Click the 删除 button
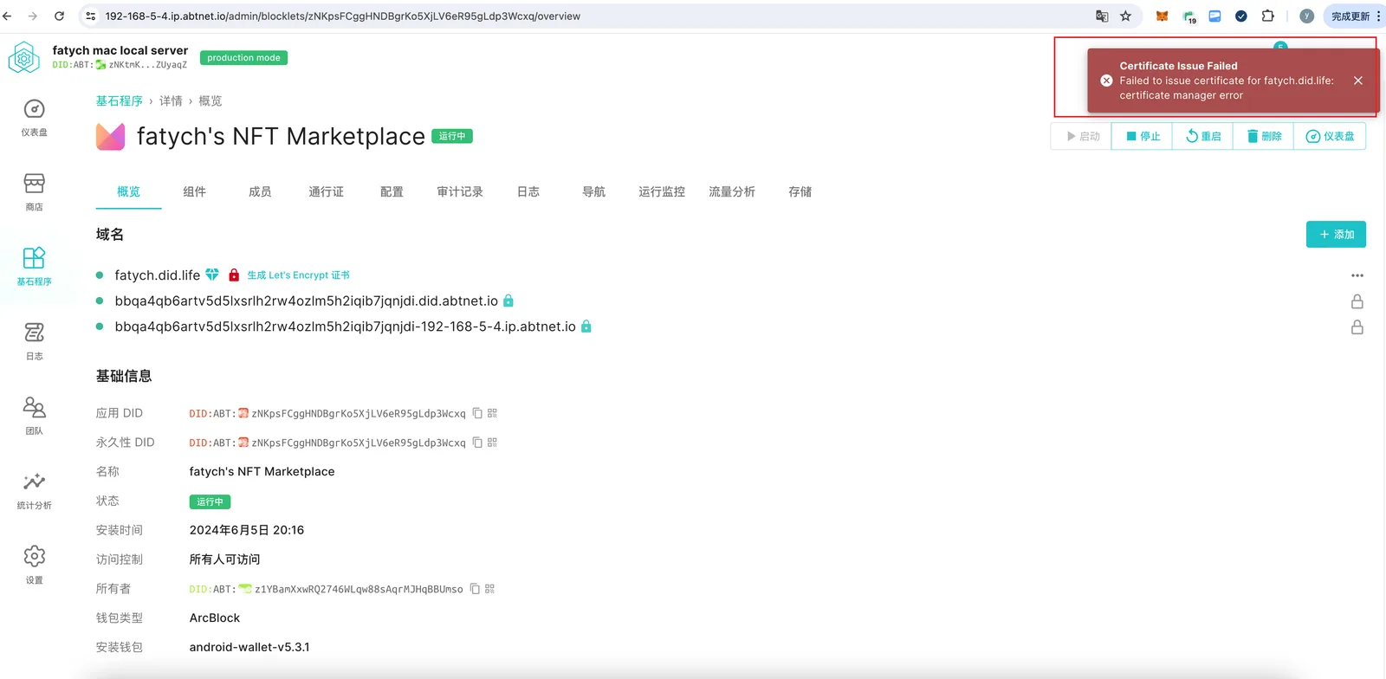1386x679 pixels. pyautogui.click(x=1264, y=136)
